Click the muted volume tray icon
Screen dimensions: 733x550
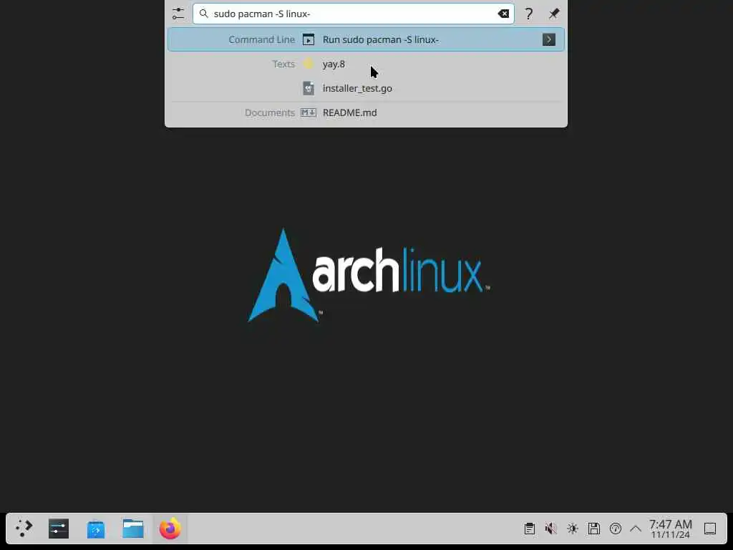550,529
